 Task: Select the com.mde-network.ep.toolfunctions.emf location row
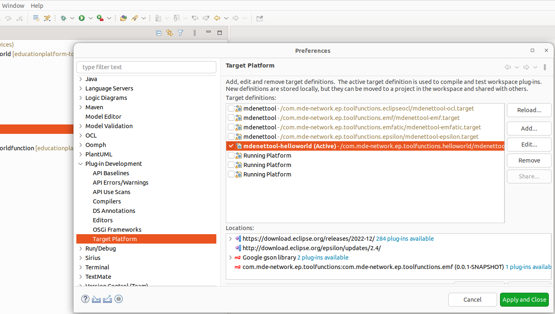tap(389, 267)
